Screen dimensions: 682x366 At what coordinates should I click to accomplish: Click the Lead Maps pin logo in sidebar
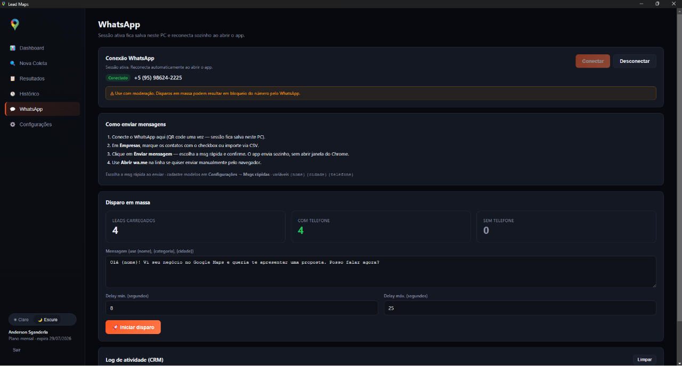pyautogui.click(x=15, y=25)
